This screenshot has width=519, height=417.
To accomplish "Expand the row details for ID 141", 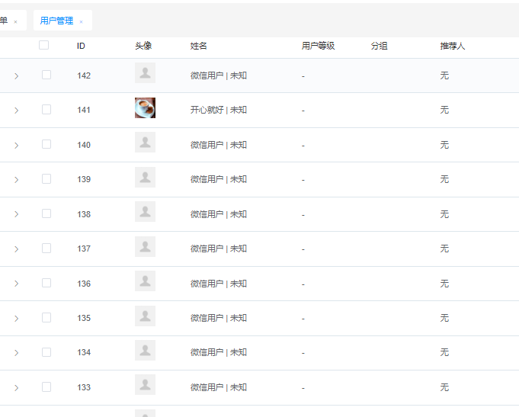I will coord(16,111).
